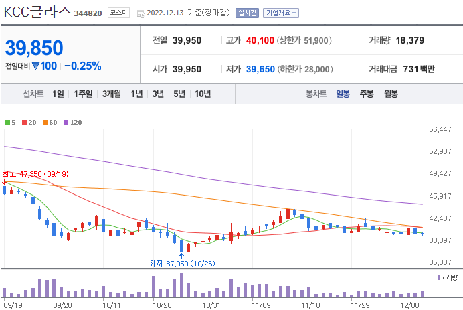
Task: Click the calendar clock icon beside the date
Action: click(x=141, y=13)
